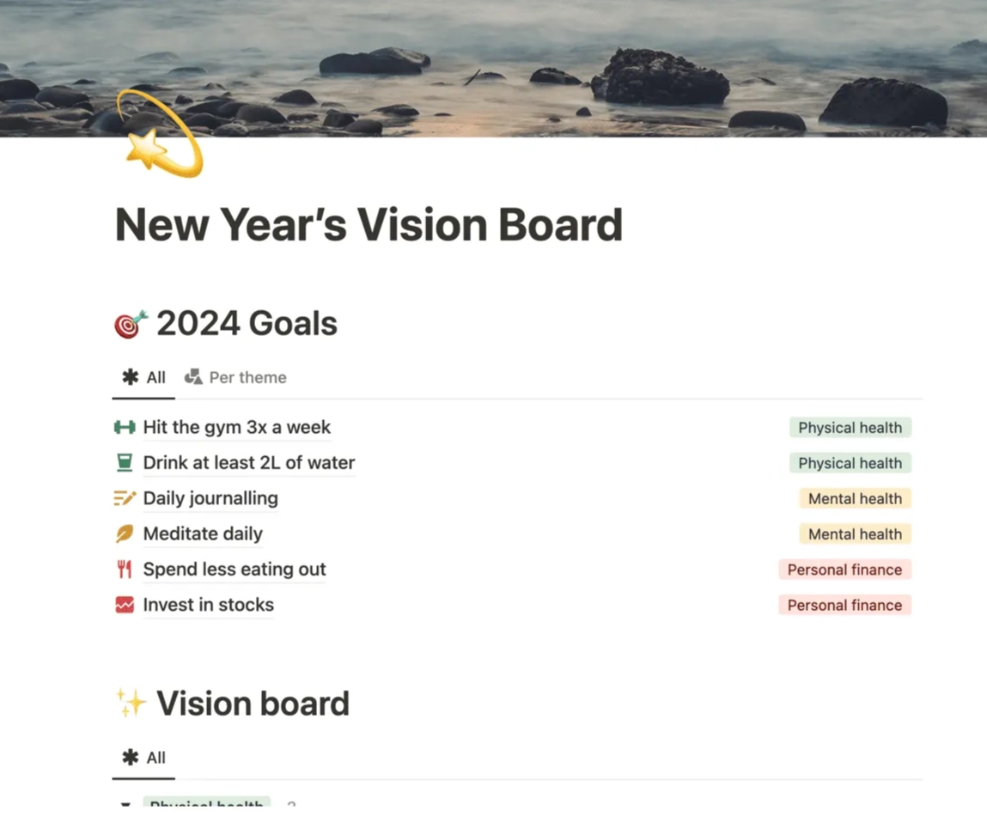Viewport: 987px width, 823px height.
Task: Click the fork and knife icon
Action: 125,570
